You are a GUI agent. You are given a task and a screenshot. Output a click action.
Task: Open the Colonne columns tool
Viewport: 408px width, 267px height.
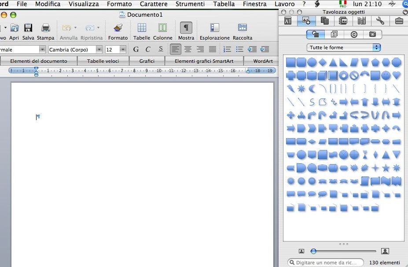(162, 28)
